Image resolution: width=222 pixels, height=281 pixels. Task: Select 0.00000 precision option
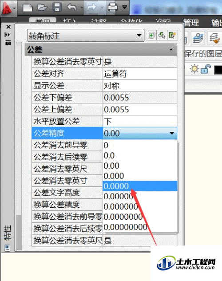pyautogui.click(x=140, y=196)
